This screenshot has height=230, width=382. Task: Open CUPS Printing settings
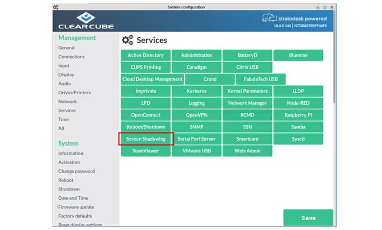coord(145,67)
